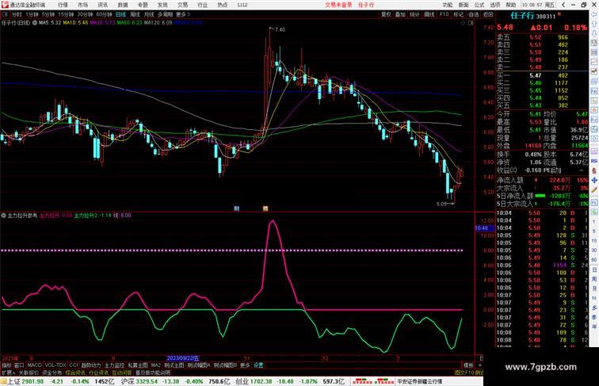Open the 公式 menu
The image size is (599, 386).
click(479, 5)
